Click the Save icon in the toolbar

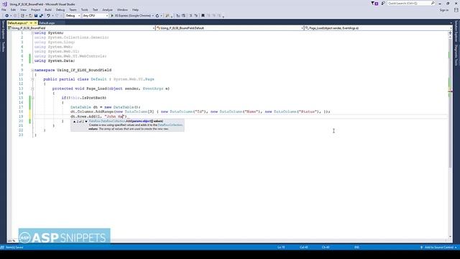click(36, 16)
